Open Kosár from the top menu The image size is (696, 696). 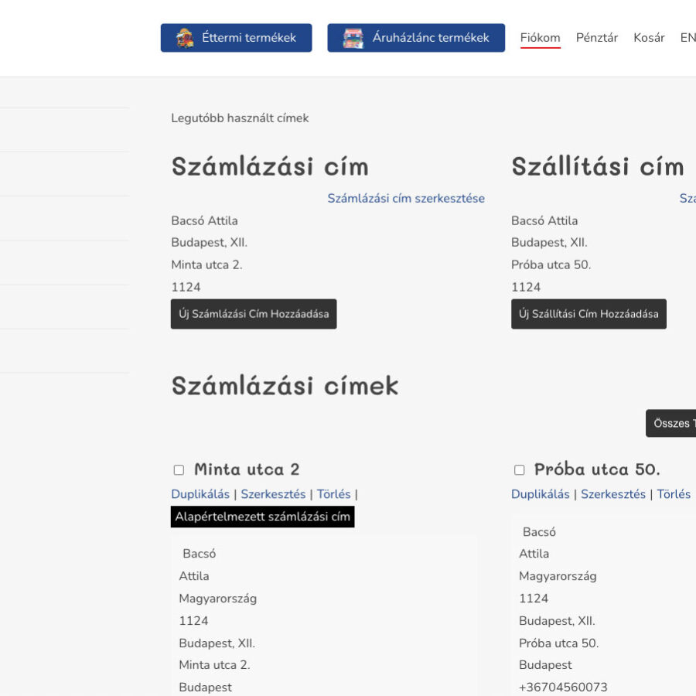pyautogui.click(x=649, y=38)
